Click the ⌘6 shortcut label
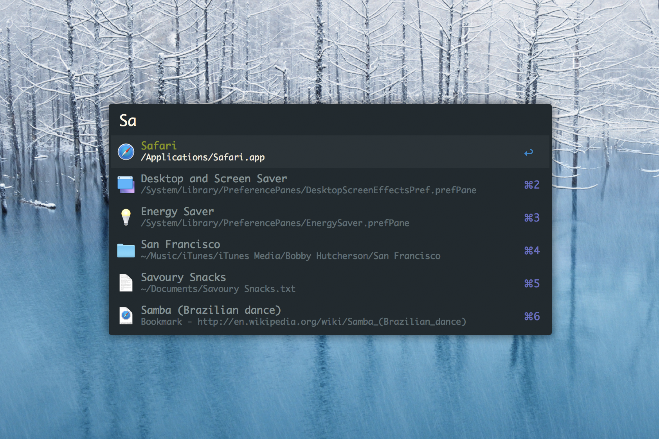659x439 pixels. point(532,316)
